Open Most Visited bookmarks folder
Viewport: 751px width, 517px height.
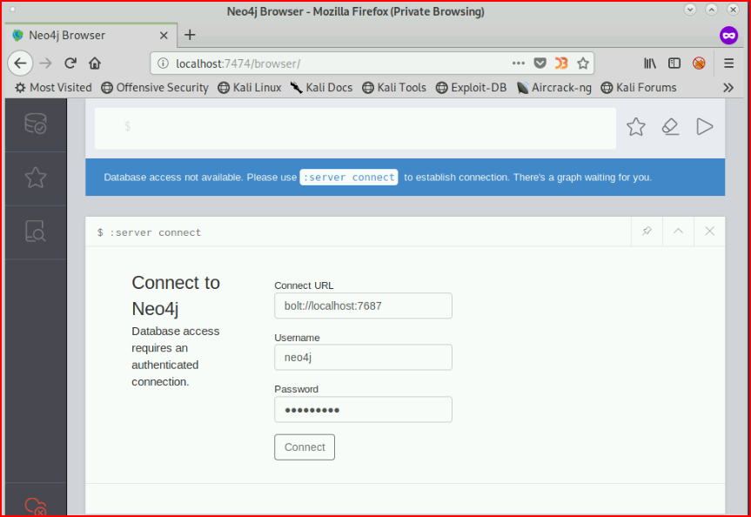tap(53, 88)
